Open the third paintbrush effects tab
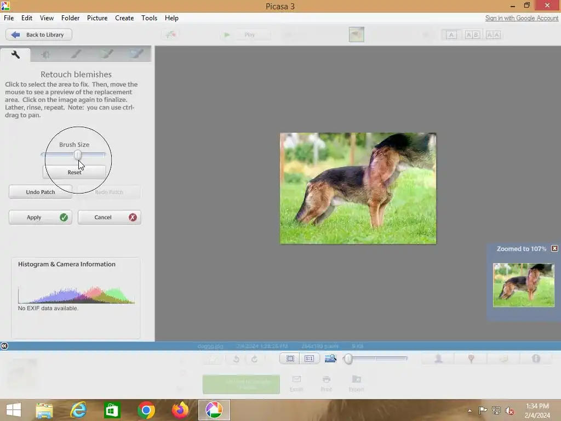 pyautogui.click(x=136, y=54)
